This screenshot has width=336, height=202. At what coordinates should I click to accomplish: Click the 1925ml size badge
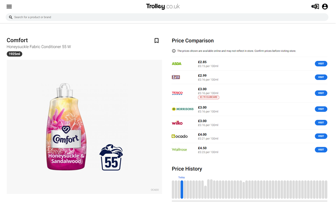14,54
